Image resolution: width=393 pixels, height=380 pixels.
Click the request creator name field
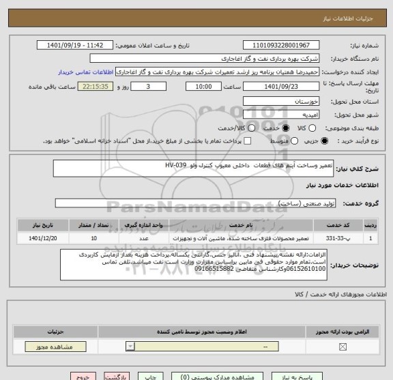pyautogui.click(x=217, y=72)
